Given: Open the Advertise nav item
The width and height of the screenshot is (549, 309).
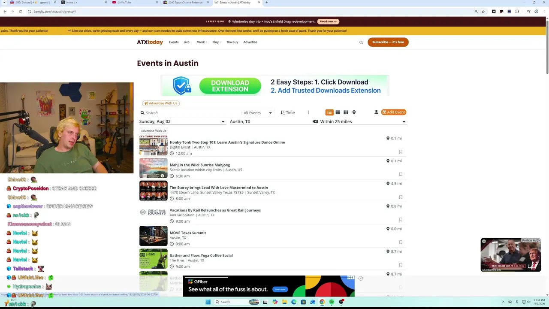Looking at the screenshot, I should tap(250, 42).
